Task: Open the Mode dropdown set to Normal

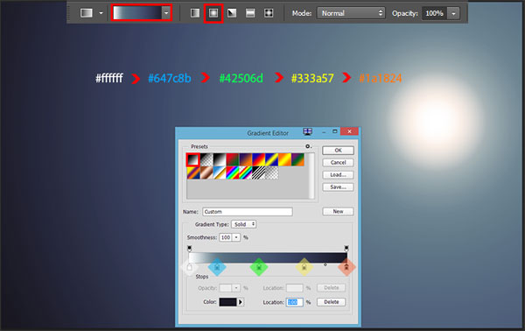Action: pyautogui.click(x=351, y=13)
